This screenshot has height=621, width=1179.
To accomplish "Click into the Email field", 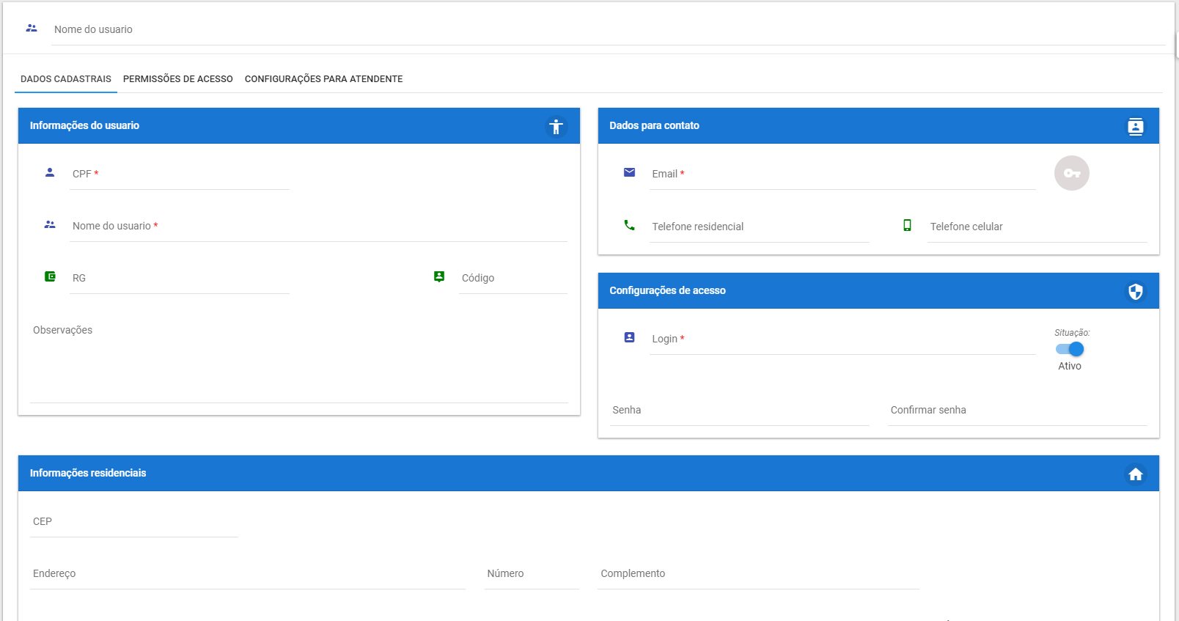I will [842, 174].
